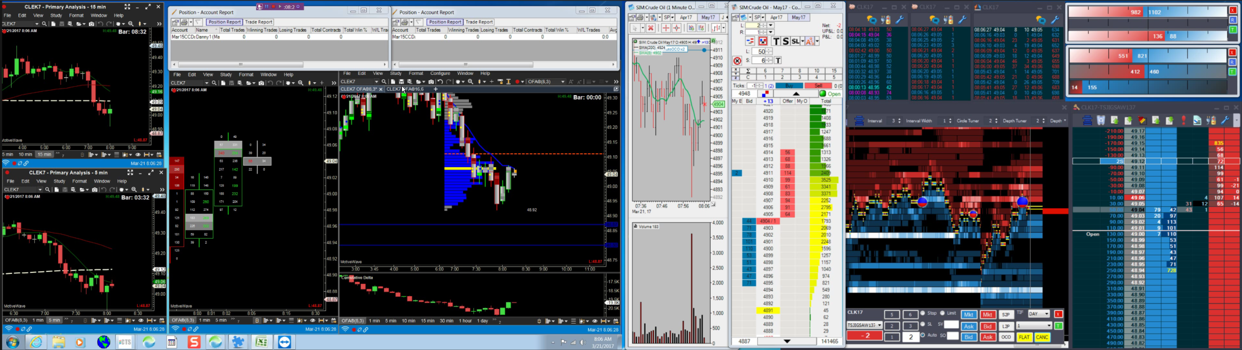Click the Windows Start button
The height and width of the screenshot is (350, 1242).
[13, 342]
